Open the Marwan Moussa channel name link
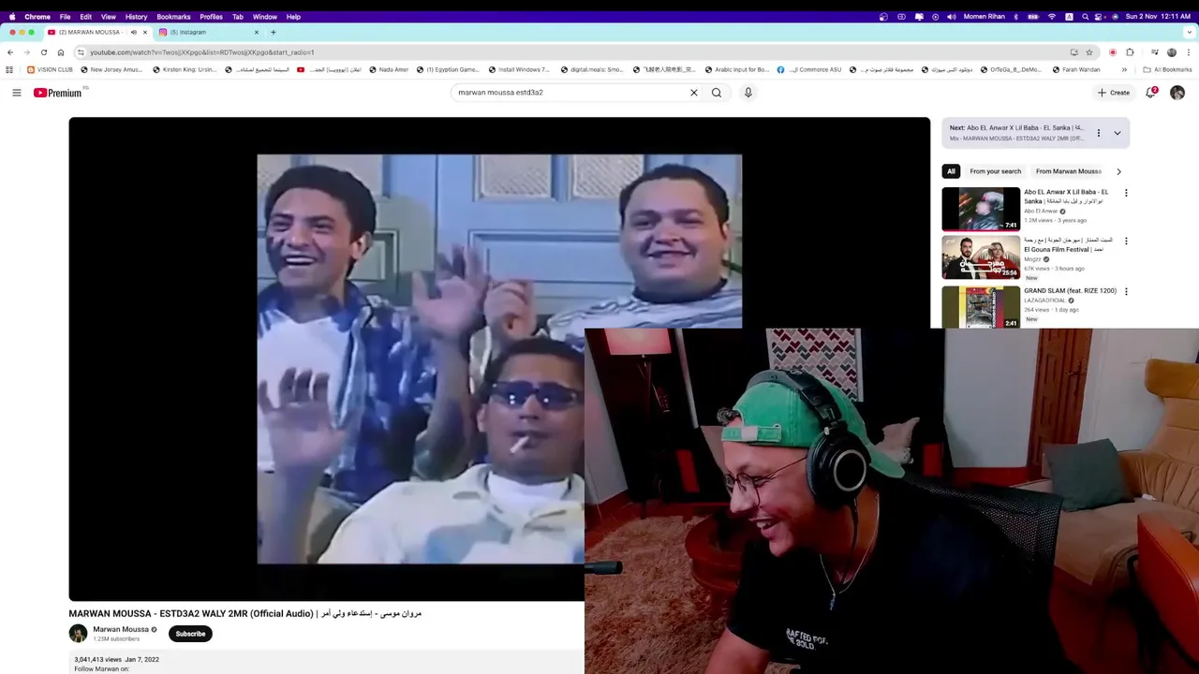 tap(121, 630)
